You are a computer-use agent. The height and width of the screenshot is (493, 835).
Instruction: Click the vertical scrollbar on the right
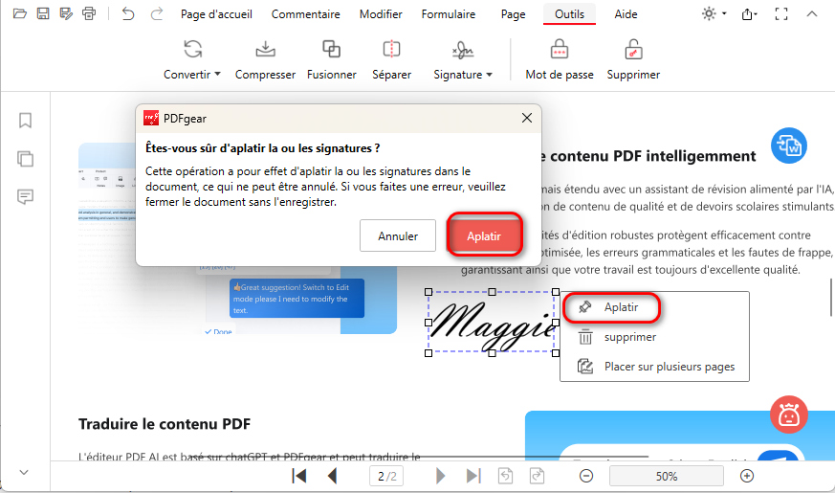click(831, 298)
